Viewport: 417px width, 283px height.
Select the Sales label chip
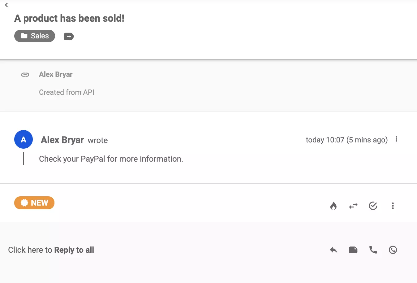click(x=34, y=36)
